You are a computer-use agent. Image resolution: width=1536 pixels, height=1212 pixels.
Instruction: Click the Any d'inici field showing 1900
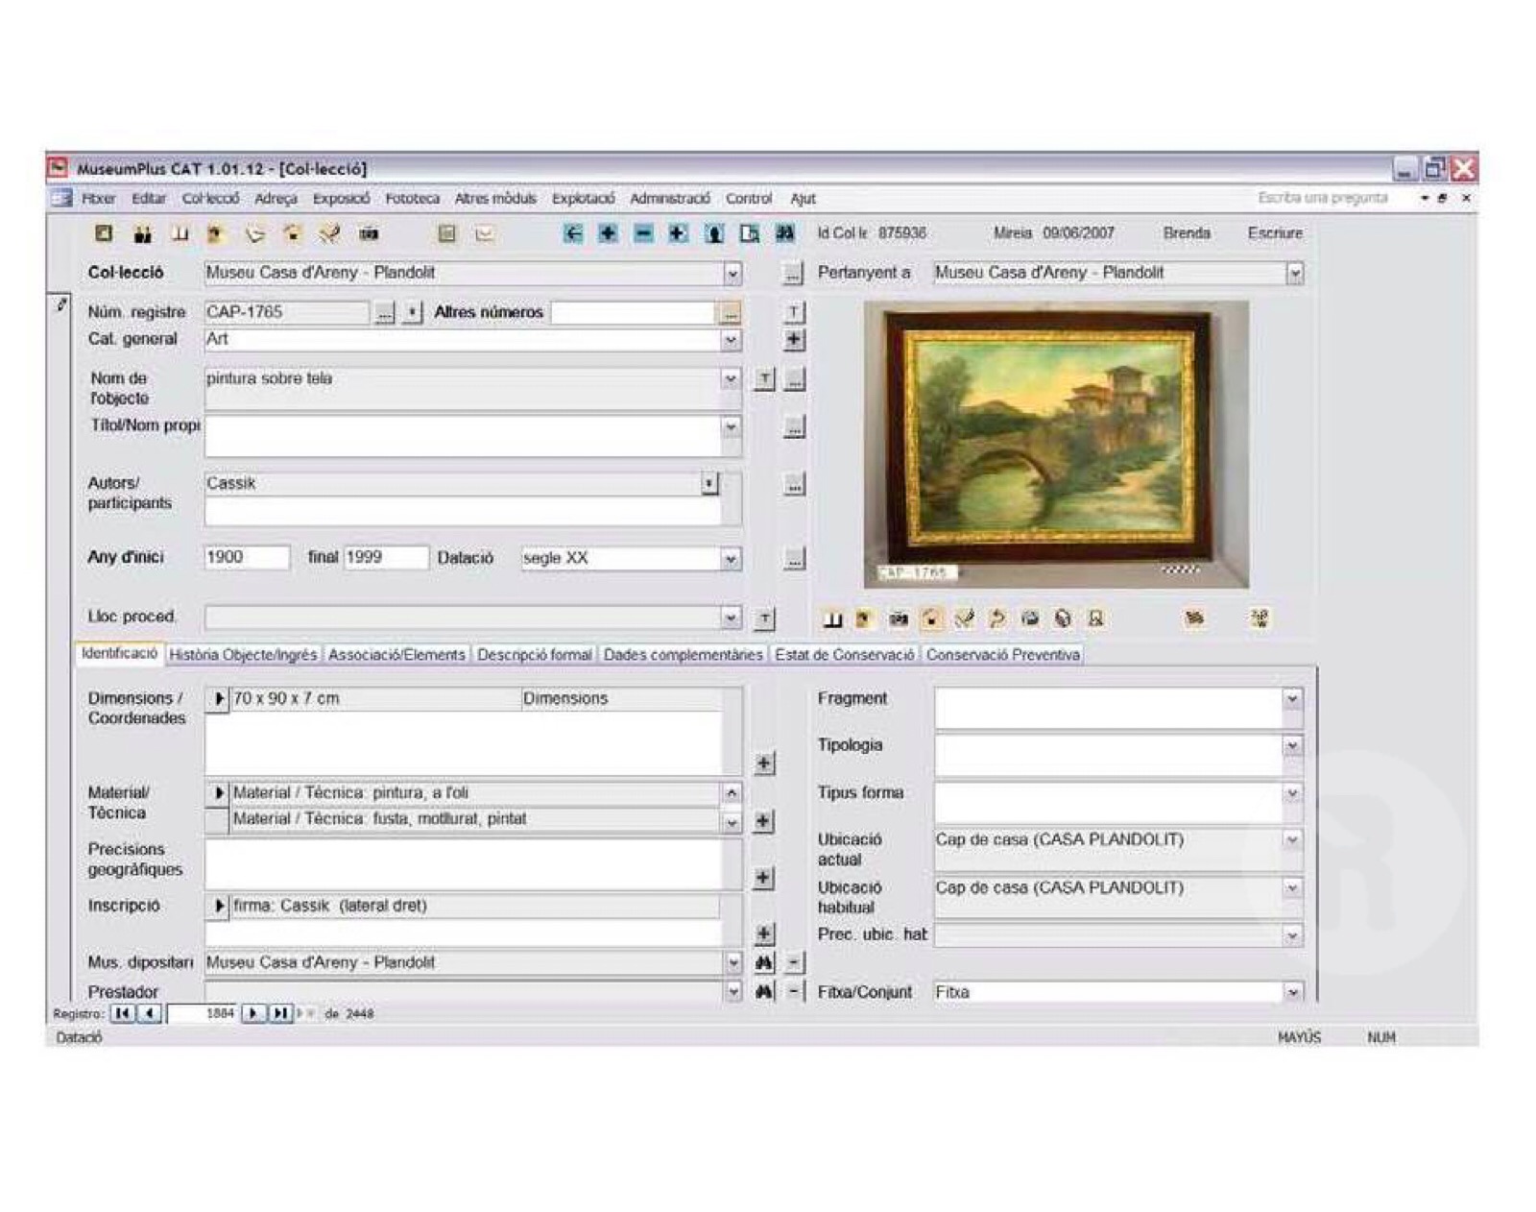point(247,558)
